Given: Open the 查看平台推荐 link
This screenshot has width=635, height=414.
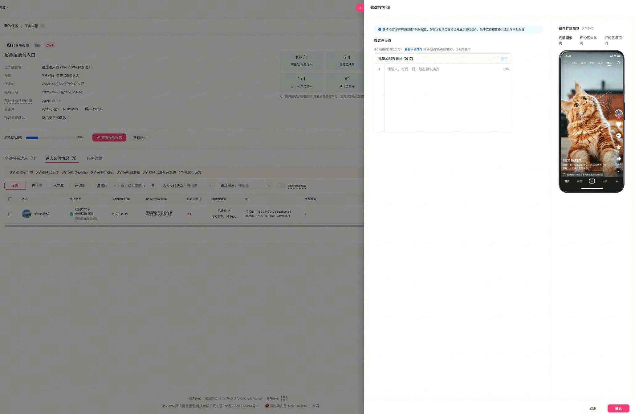Looking at the screenshot, I should tap(413, 49).
